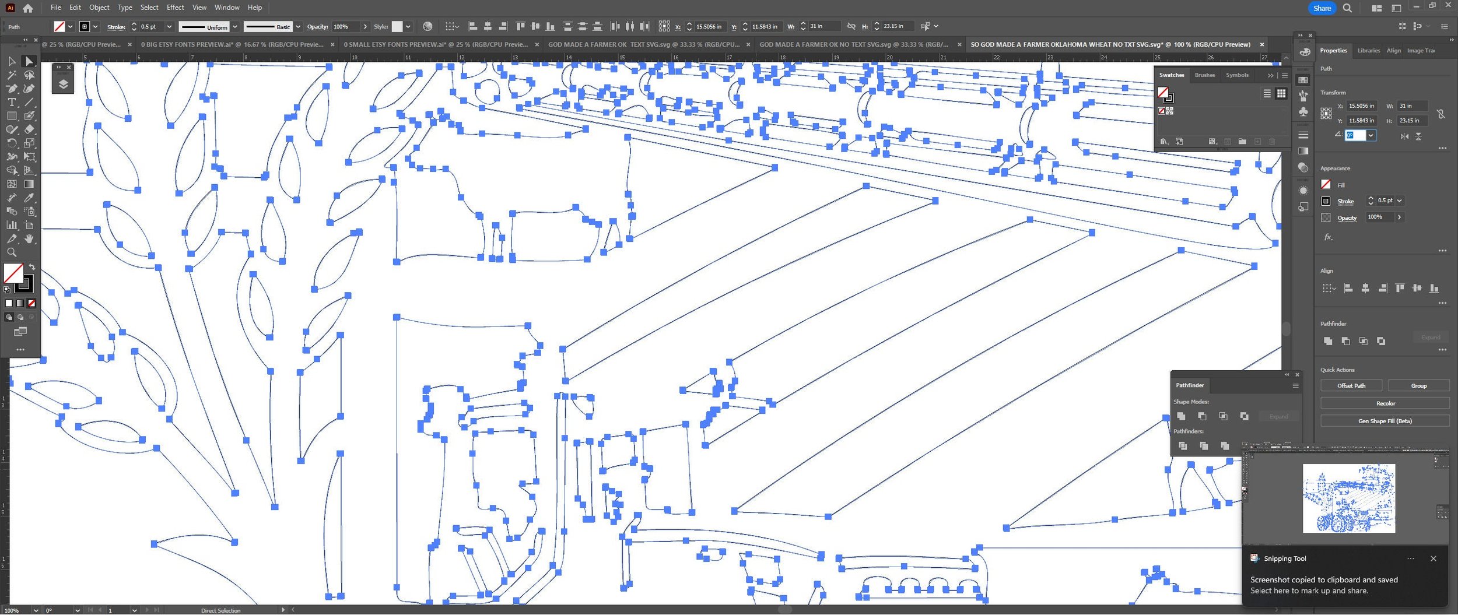Screen dimensions: 1458x615
Task: Select the Perspective Grid tool
Action: (29, 171)
